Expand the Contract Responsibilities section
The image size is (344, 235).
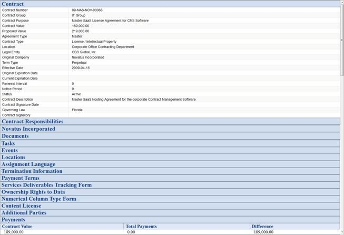tap(170, 121)
